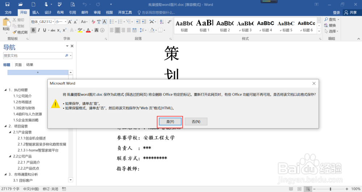Toggle superscript formatting
The image size is (362, 192).
(65, 30)
